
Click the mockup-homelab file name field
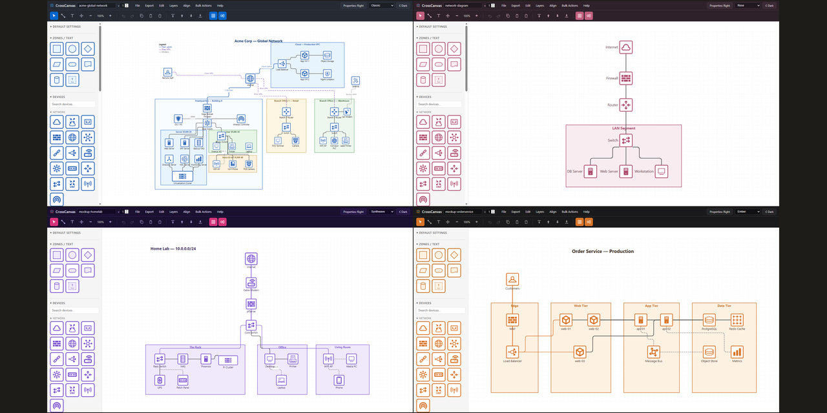(x=97, y=212)
